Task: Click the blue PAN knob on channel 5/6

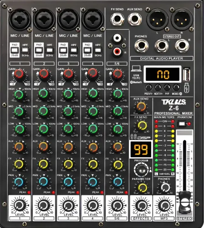Action: (117, 182)
